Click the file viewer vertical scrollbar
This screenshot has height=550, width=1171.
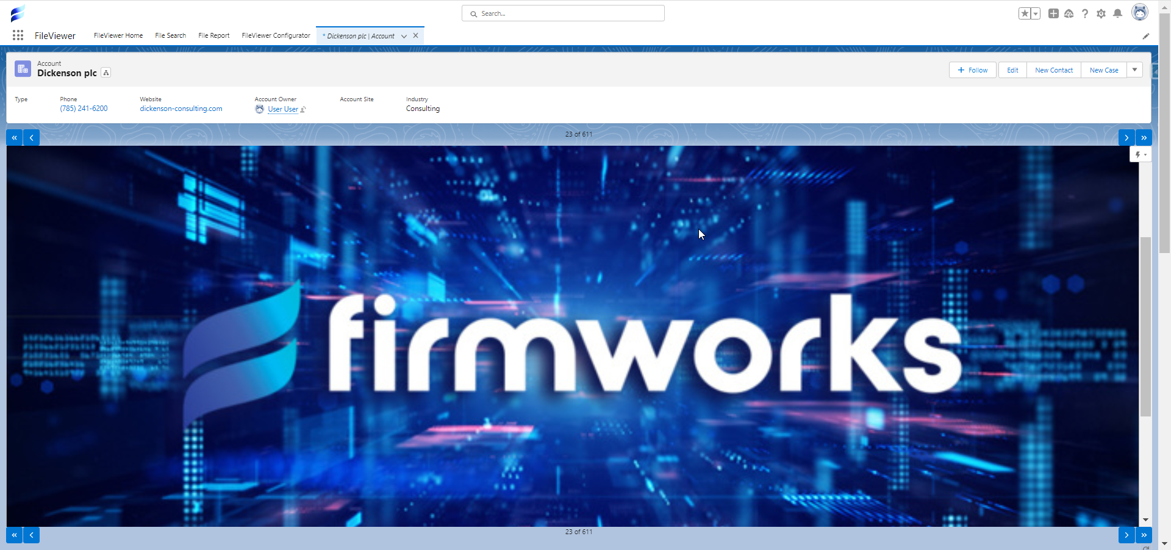[x=1145, y=327]
